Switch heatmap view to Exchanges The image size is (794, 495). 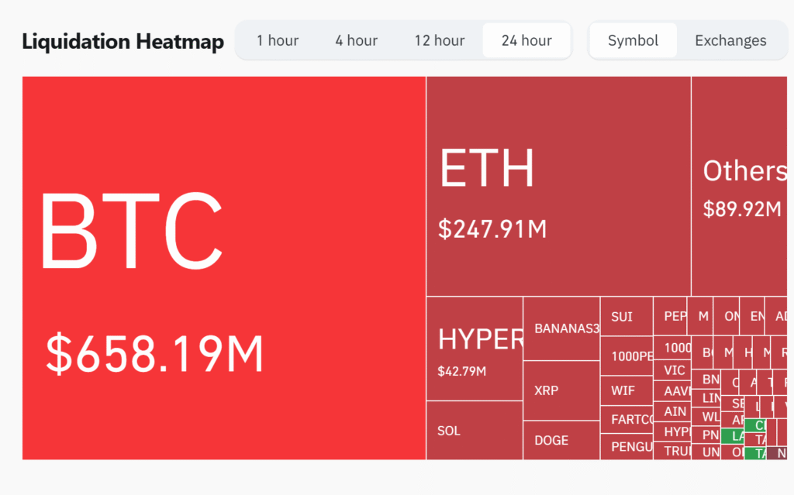point(730,40)
